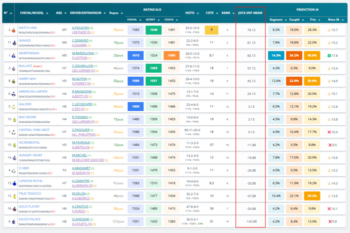350x233 pixels.
Task: Sort by the Note IA column header
Action: [335, 20]
